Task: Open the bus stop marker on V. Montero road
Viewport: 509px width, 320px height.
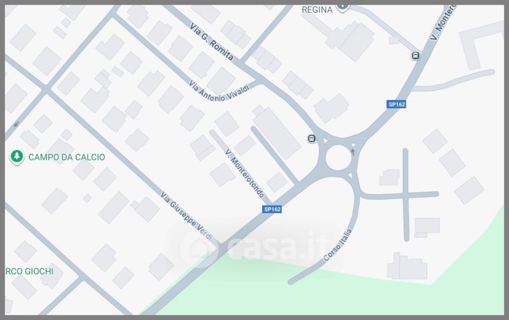Action: coord(415,55)
